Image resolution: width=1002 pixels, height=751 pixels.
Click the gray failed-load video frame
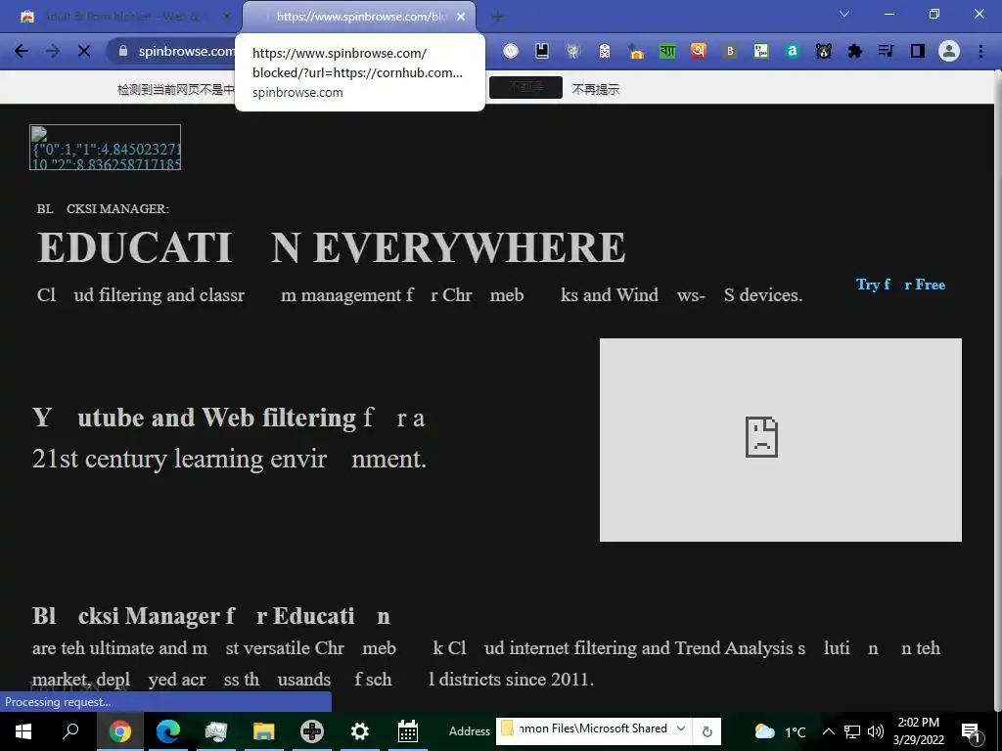780,440
